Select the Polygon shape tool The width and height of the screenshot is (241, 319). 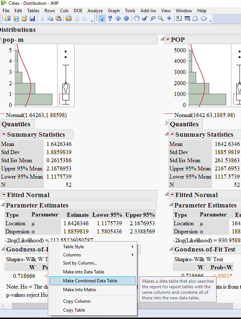click(195, 19)
